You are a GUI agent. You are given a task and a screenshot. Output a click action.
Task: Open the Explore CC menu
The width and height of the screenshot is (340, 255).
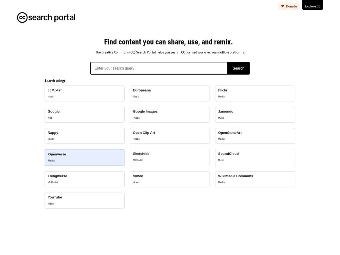313,5
